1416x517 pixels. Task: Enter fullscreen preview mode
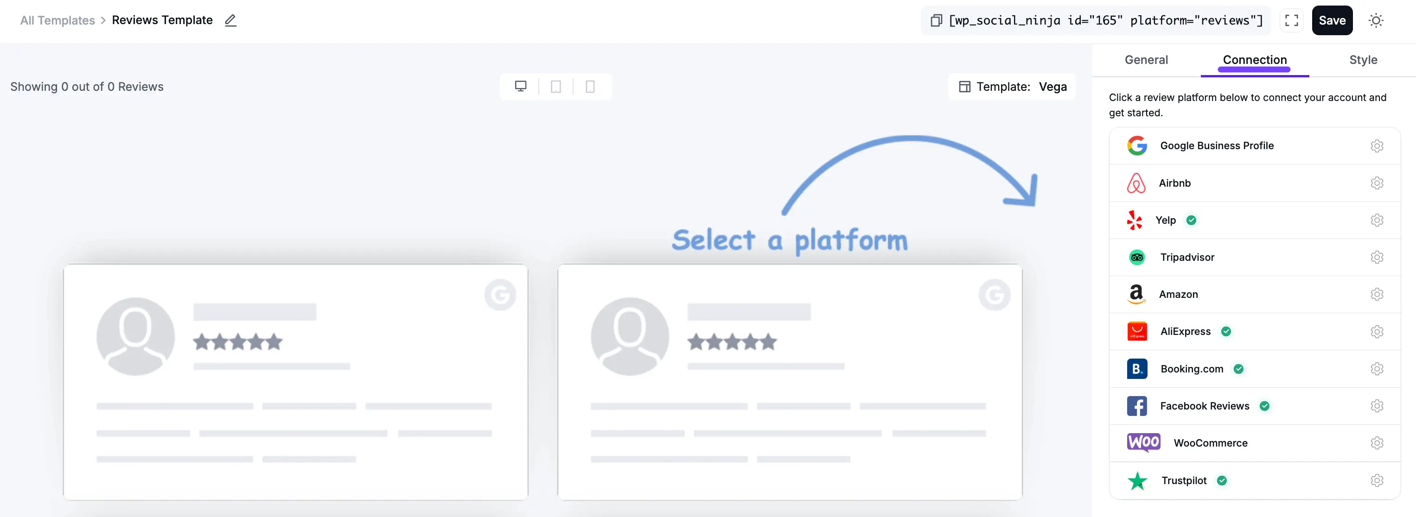(x=1291, y=20)
